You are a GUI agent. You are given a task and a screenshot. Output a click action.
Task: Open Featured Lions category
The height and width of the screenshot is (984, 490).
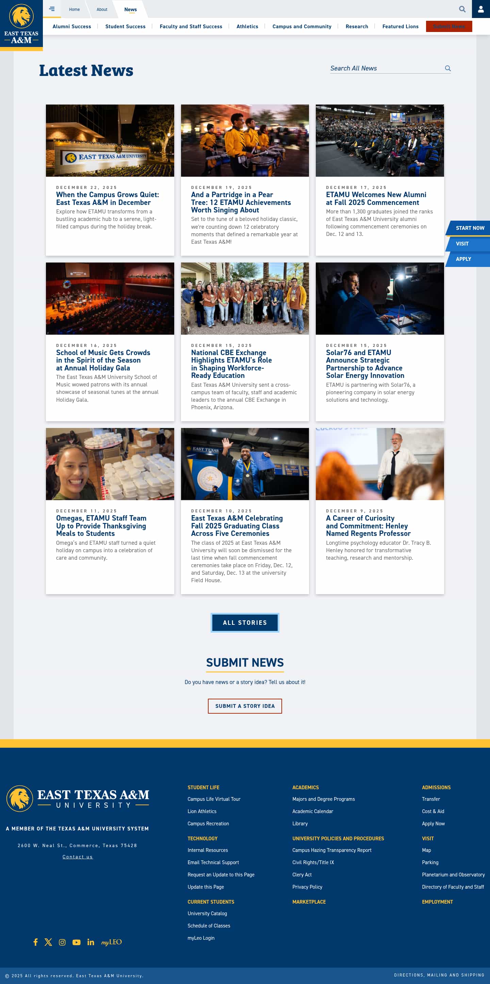pos(400,26)
